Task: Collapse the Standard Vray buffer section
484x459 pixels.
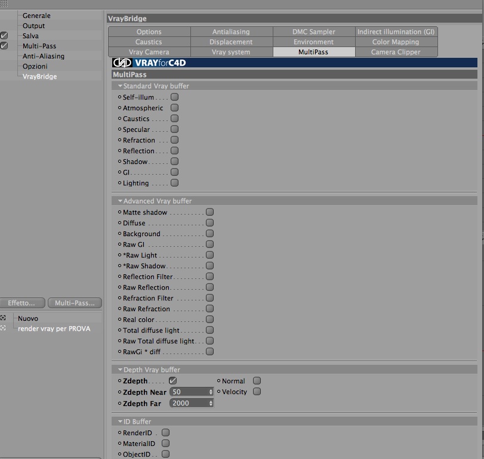Action: [x=121, y=86]
